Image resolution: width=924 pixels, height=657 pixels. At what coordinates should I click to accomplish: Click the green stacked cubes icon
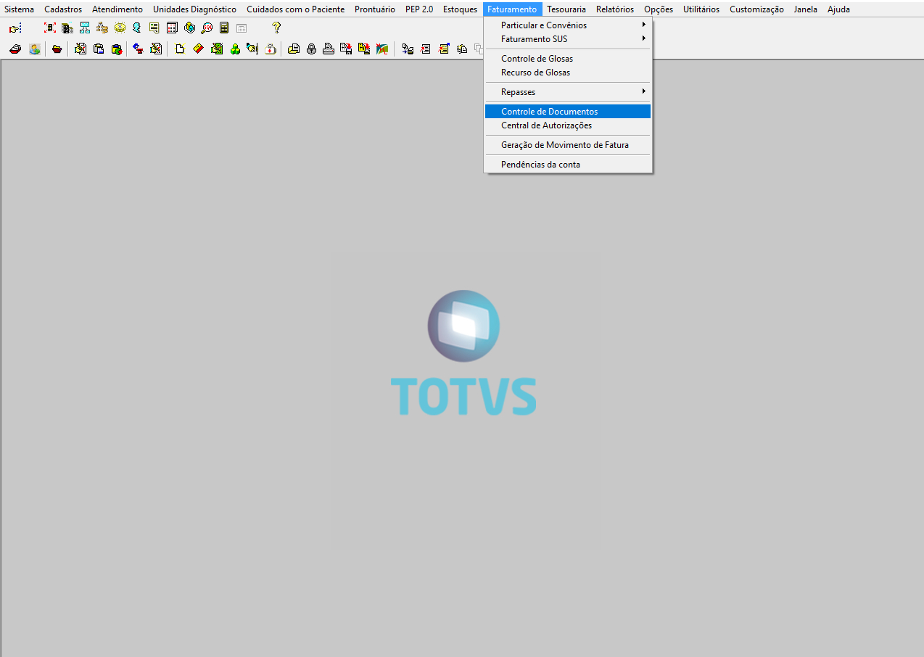click(x=235, y=49)
